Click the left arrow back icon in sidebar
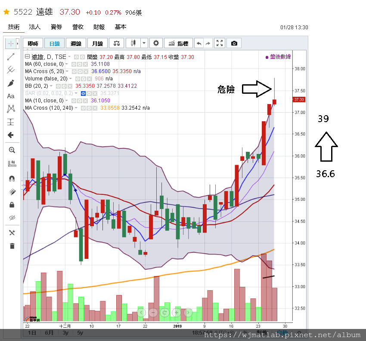 click(11, 135)
